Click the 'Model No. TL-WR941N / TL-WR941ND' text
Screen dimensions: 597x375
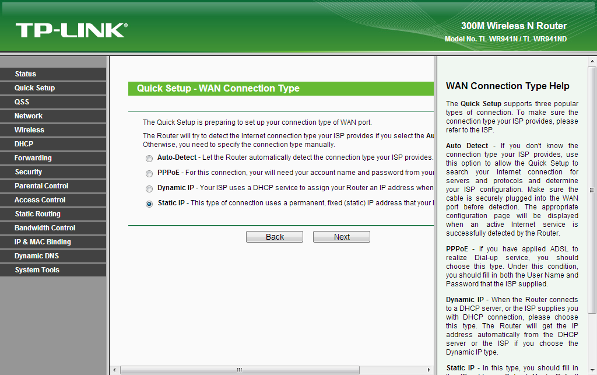(x=505, y=39)
